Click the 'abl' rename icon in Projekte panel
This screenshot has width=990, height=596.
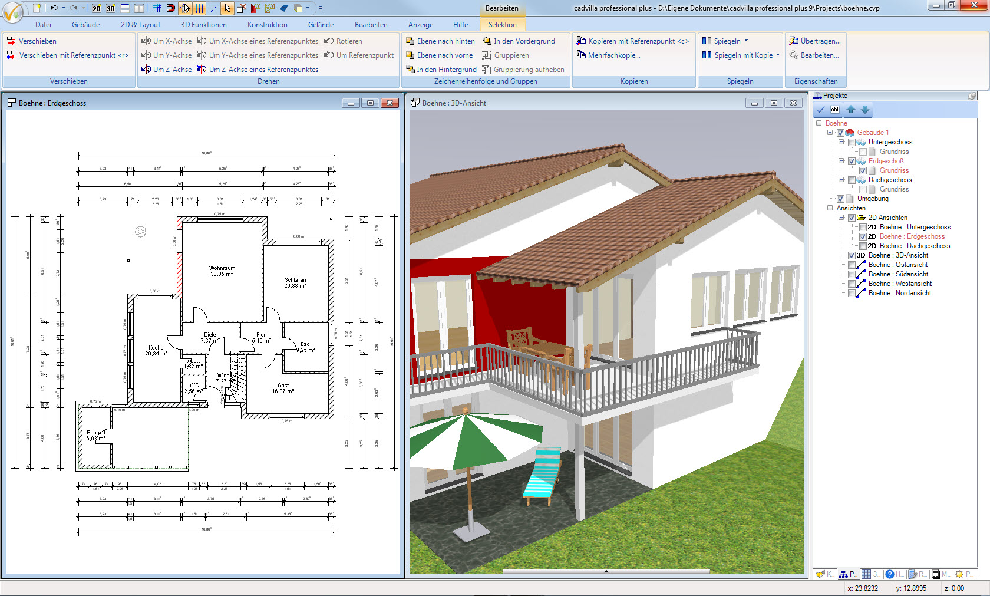coord(835,110)
